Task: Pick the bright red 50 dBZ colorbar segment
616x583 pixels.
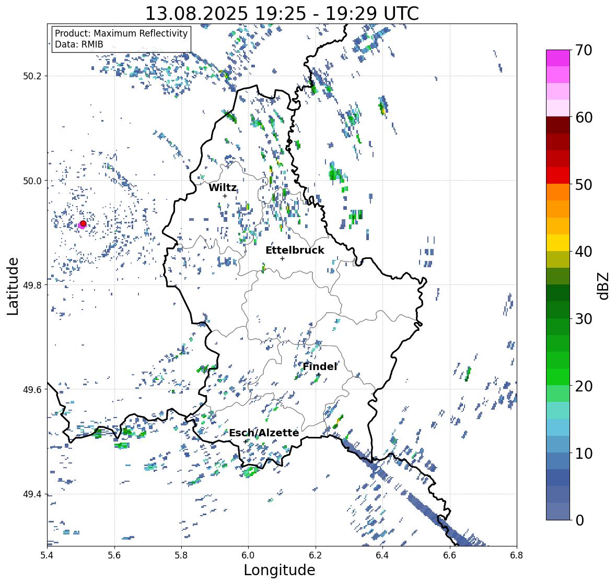Action: tap(558, 175)
